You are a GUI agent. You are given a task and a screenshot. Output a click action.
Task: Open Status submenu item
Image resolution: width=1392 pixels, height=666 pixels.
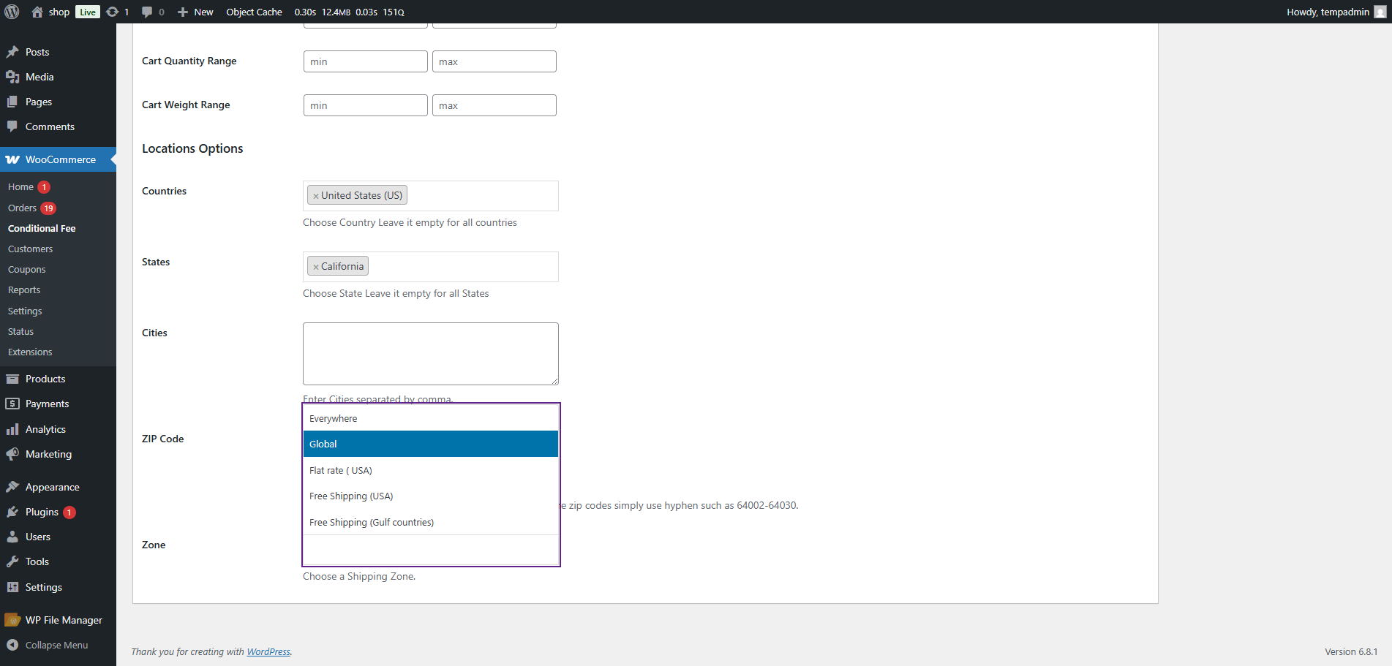click(20, 331)
